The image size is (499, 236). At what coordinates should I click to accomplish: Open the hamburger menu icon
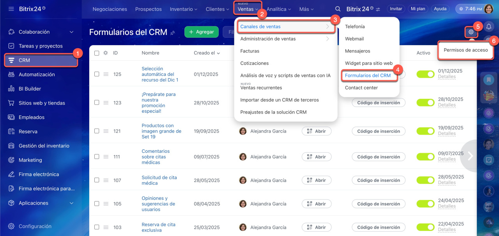click(x=11, y=9)
